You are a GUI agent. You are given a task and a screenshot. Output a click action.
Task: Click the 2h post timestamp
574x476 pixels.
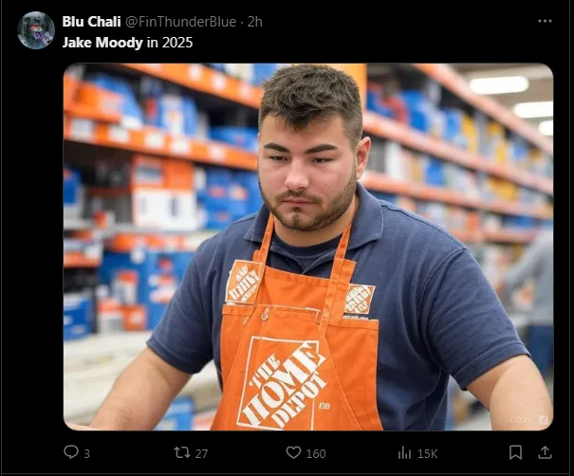coord(255,22)
